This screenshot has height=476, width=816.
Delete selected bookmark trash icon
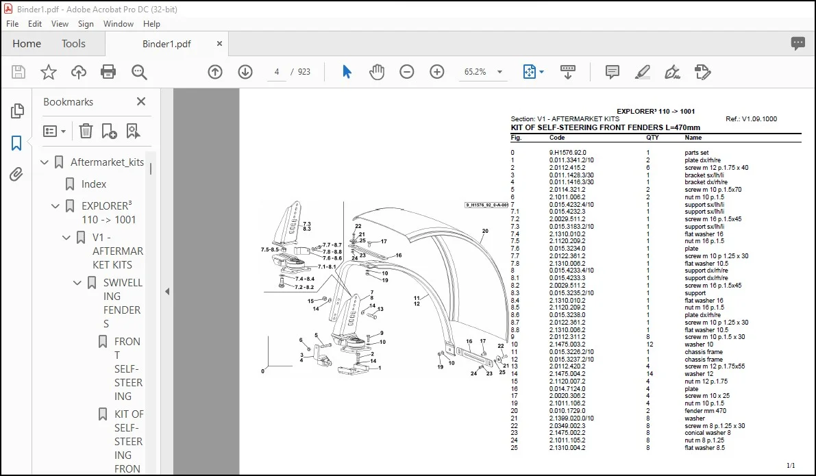tap(86, 131)
